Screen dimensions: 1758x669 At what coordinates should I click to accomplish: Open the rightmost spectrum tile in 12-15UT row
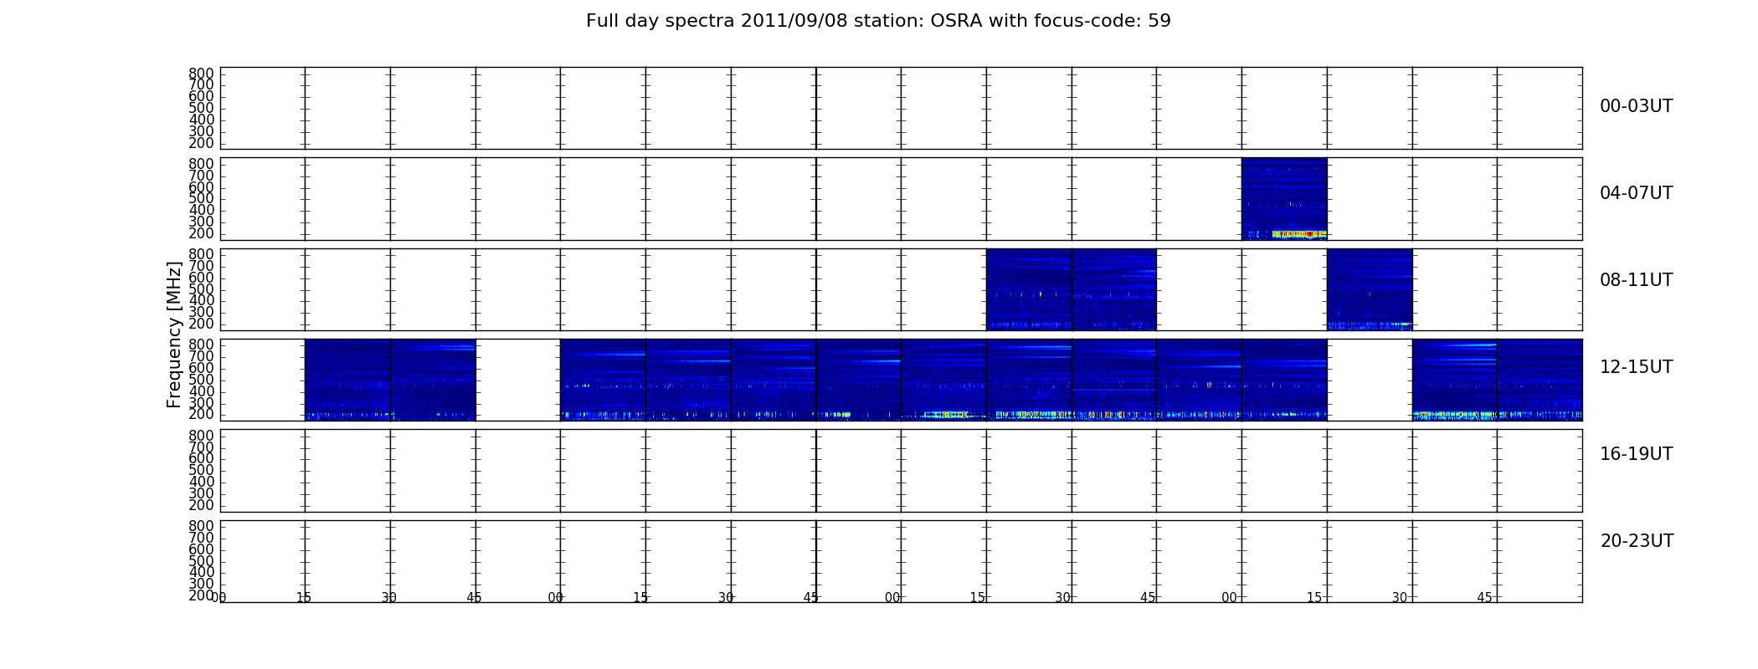1540,380
